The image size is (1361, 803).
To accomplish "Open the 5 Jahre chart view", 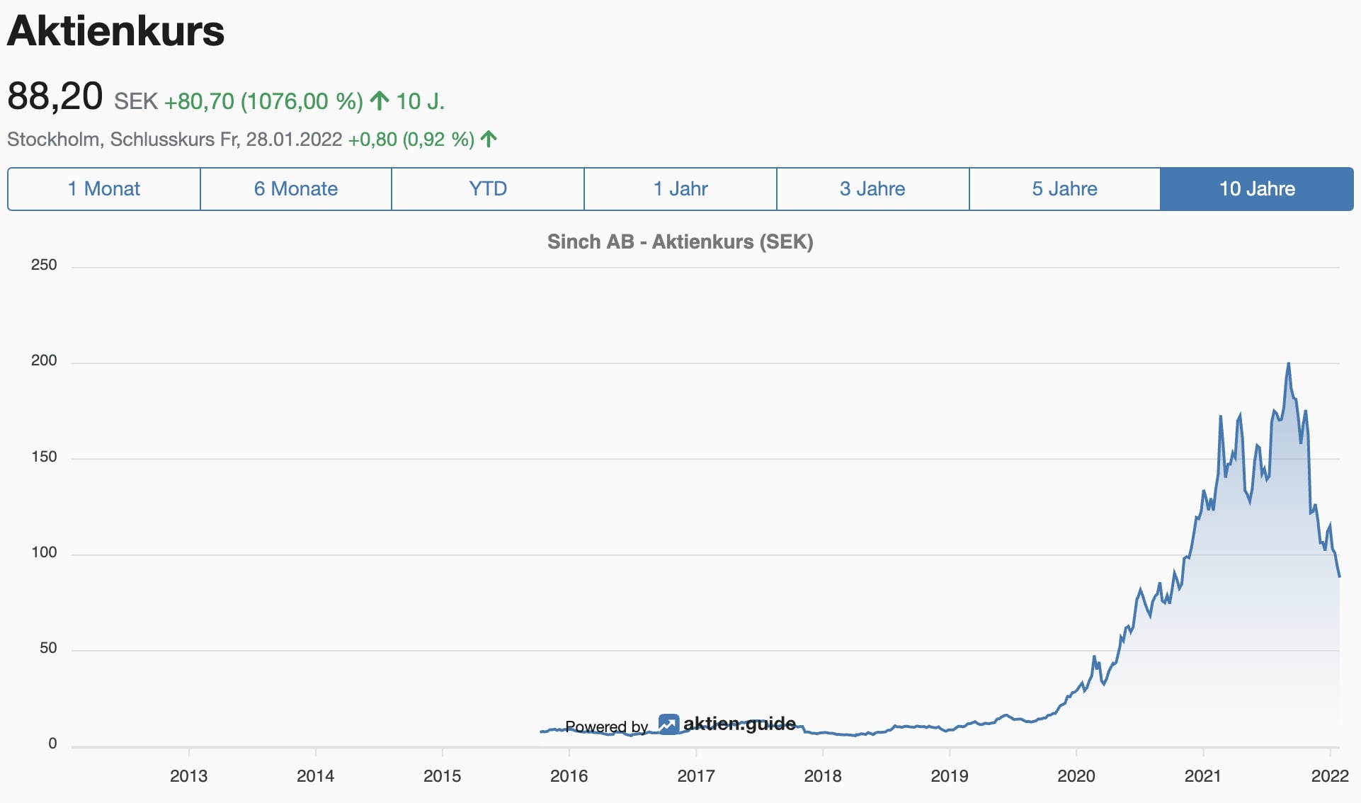I will (1064, 189).
